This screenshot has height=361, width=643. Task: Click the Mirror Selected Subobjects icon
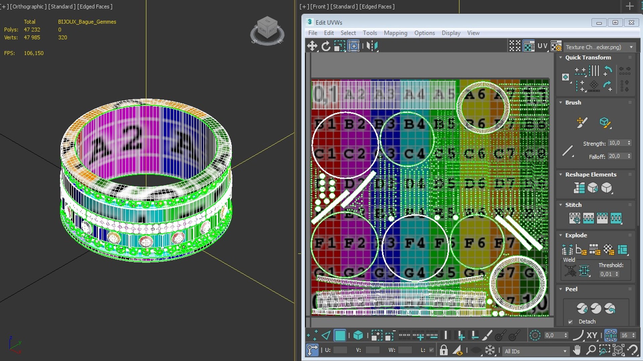click(372, 46)
